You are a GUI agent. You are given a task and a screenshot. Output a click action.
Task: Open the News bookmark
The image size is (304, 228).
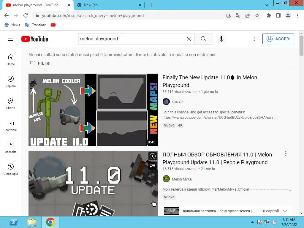(12, 25)
